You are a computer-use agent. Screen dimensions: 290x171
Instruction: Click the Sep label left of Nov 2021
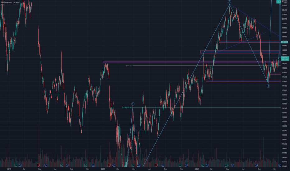pos(259,169)
